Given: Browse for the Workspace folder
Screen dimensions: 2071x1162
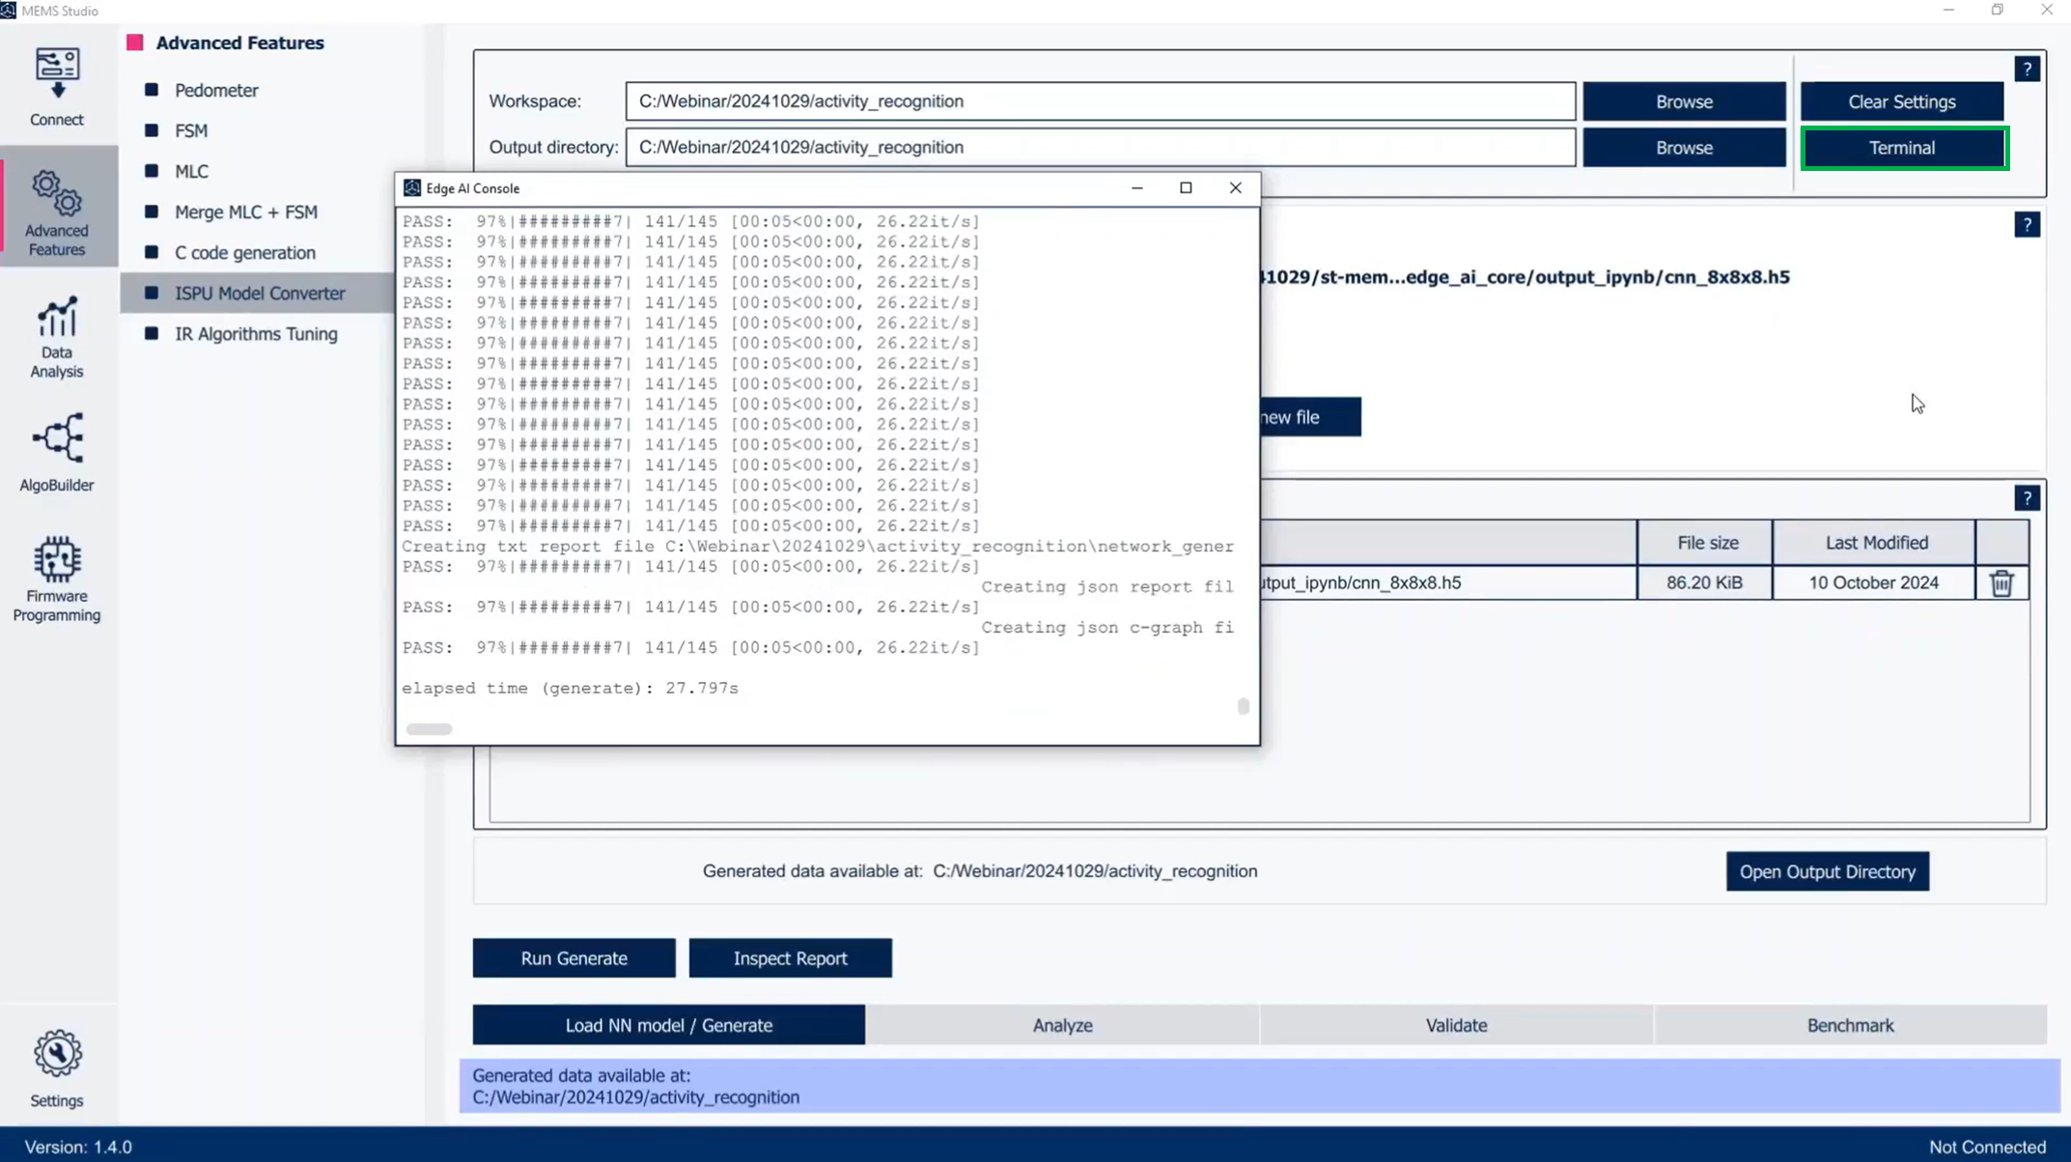Looking at the screenshot, I should pos(1684,100).
